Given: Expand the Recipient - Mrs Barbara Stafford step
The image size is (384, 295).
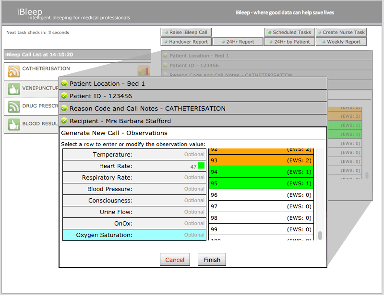Looking at the screenshot, I should [x=193, y=121].
